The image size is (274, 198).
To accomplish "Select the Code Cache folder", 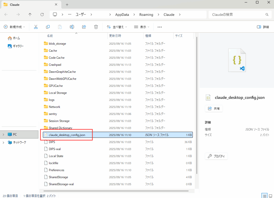I will click(118, 58).
